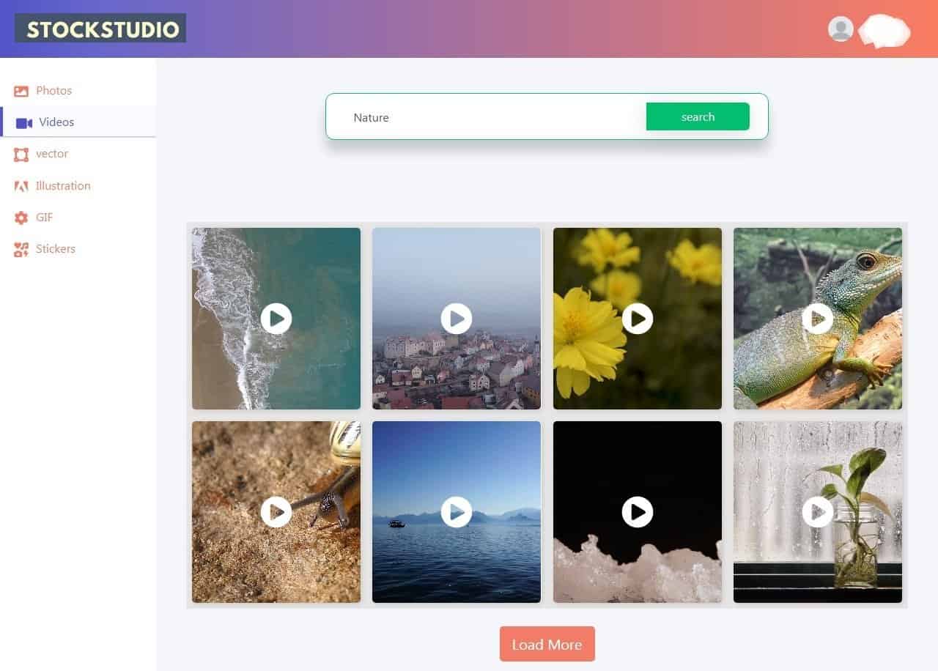Click the video camera icon in sidebar
Image resolution: width=938 pixels, height=671 pixels.
24,123
